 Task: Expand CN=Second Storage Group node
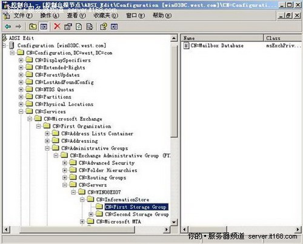91,214
